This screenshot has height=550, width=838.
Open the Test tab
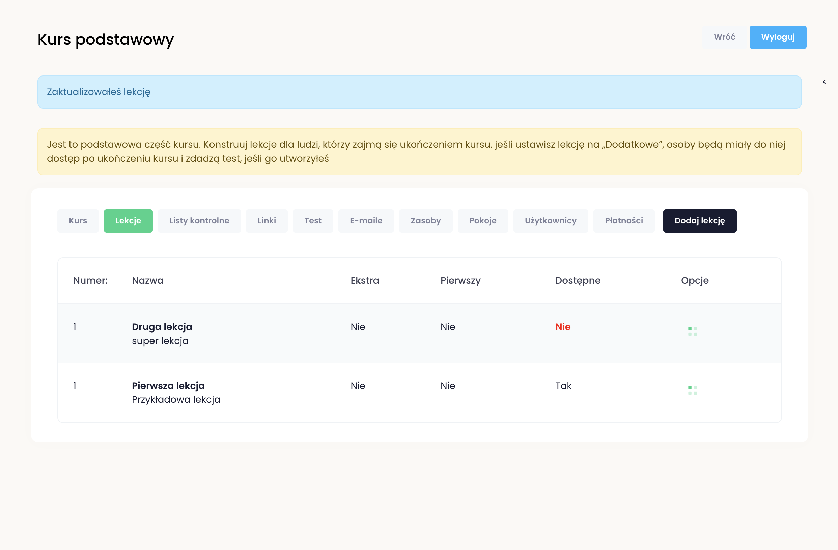pyautogui.click(x=313, y=220)
